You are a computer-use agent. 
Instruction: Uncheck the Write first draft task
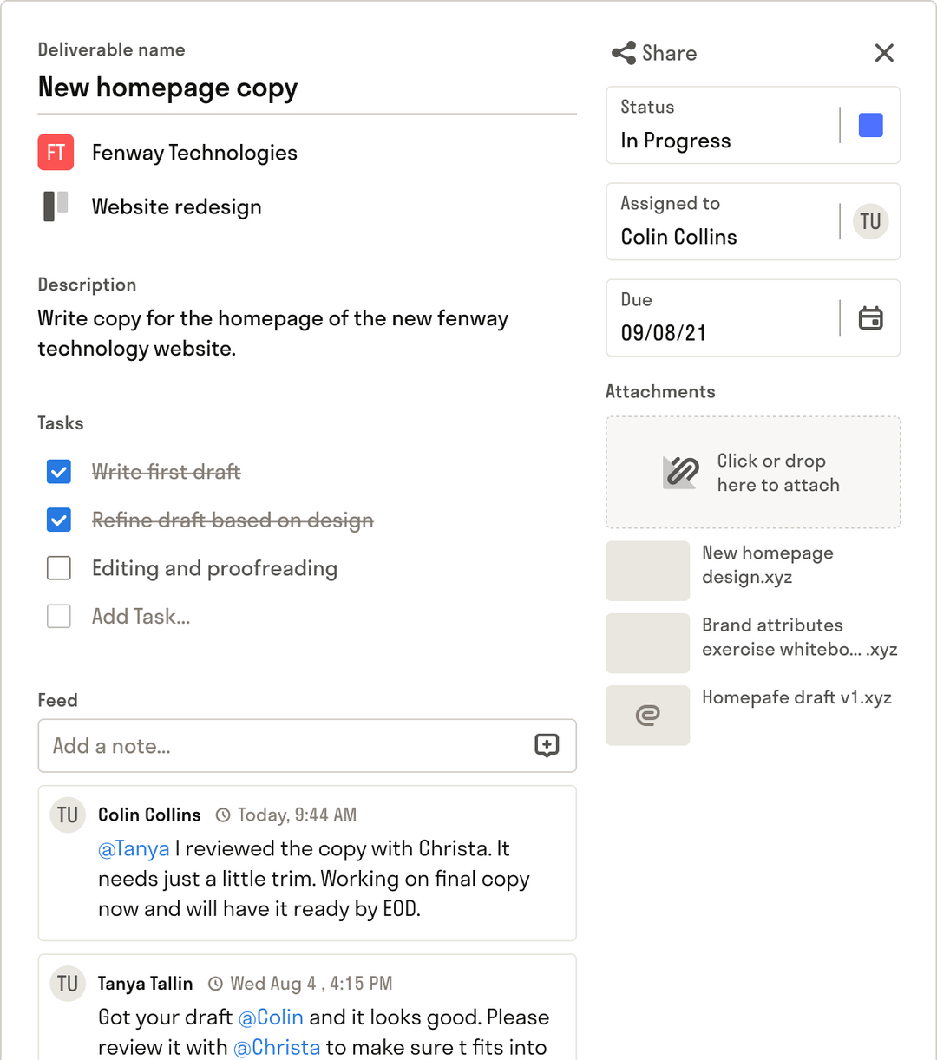click(58, 471)
